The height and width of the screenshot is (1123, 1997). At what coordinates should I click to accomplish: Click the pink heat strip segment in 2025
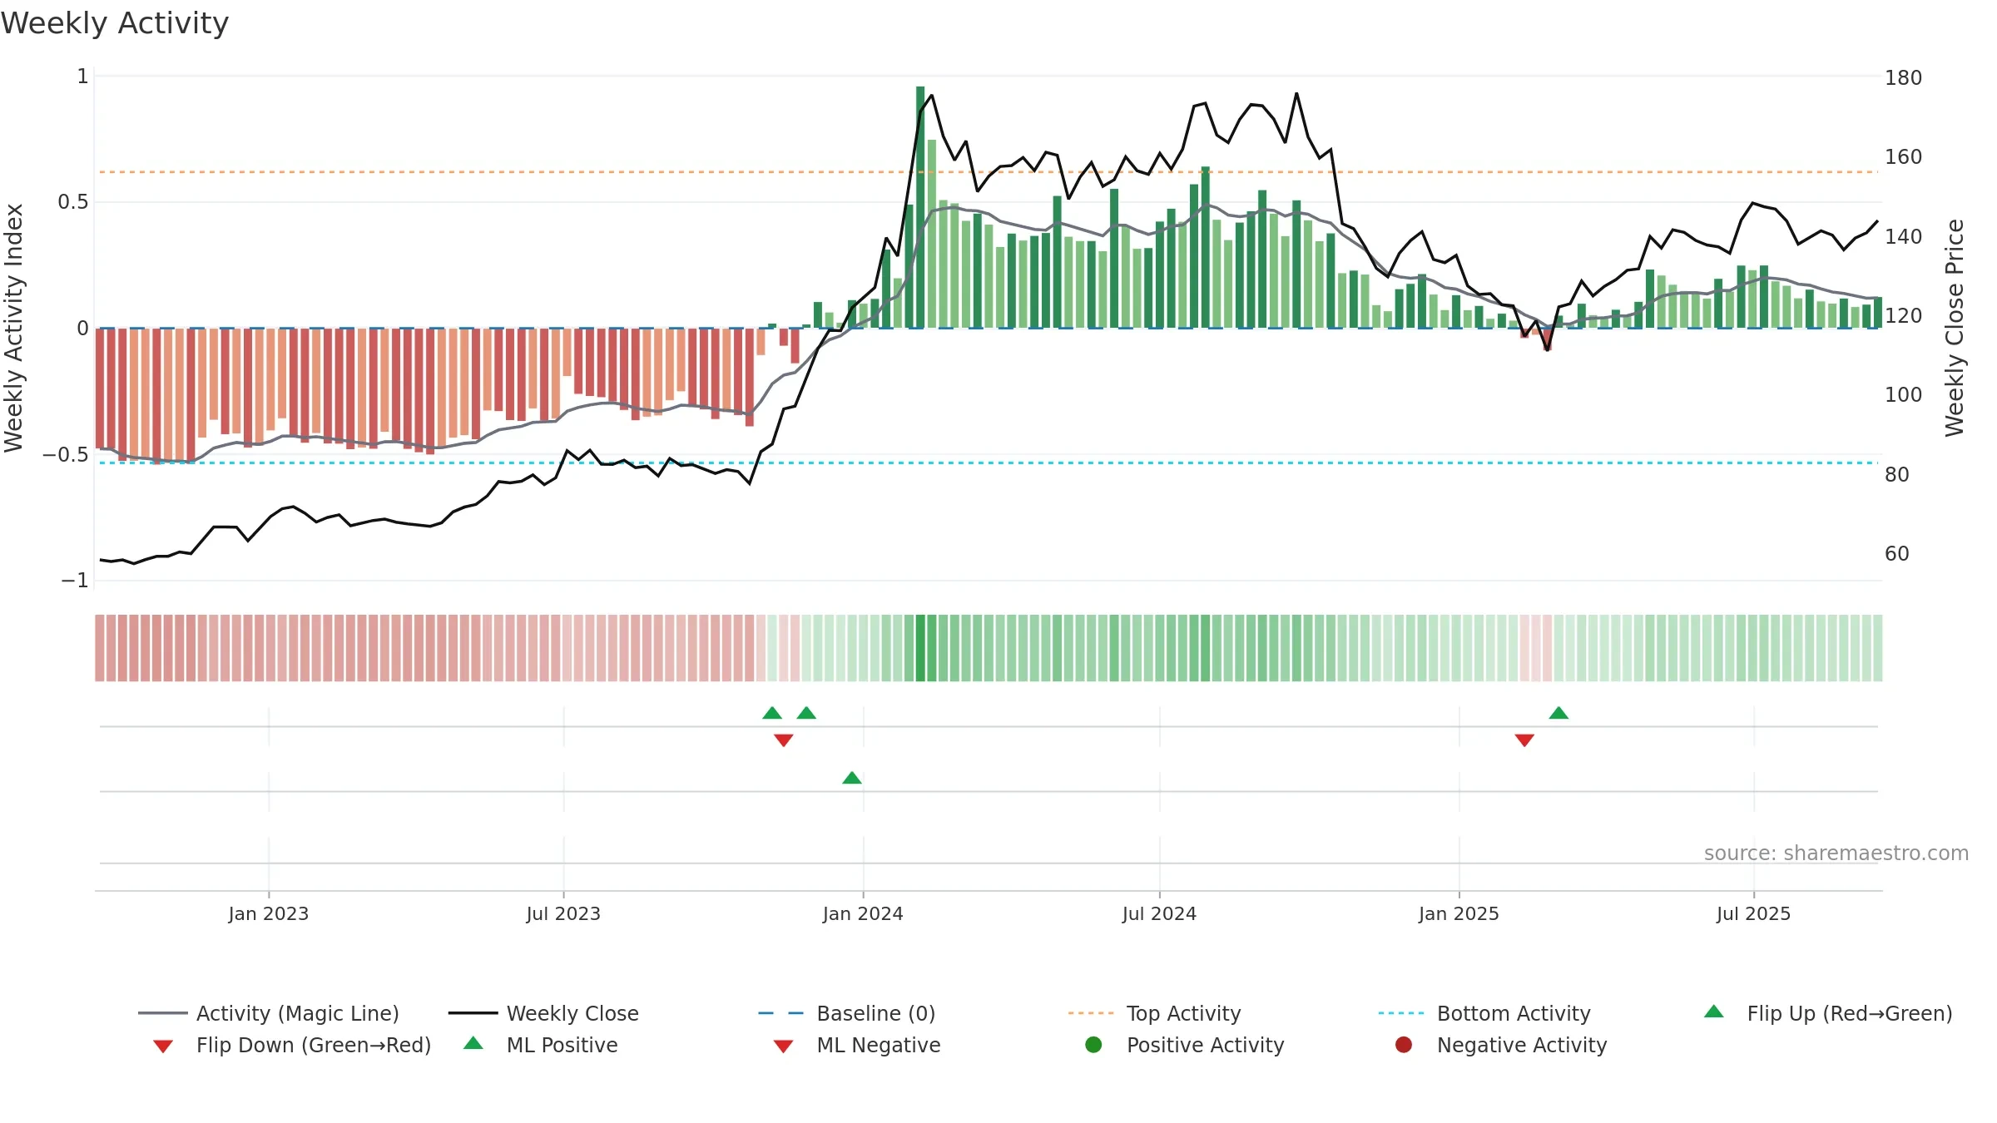coord(1536,648)
